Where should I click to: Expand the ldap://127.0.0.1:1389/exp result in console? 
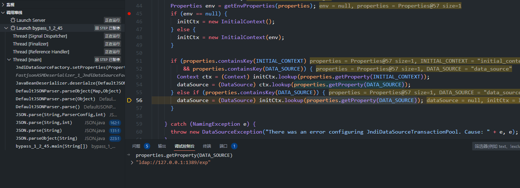[132, 163]
